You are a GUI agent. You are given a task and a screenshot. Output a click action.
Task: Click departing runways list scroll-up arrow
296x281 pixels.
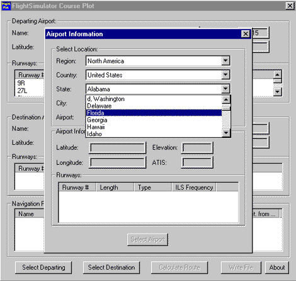[277, 75]
